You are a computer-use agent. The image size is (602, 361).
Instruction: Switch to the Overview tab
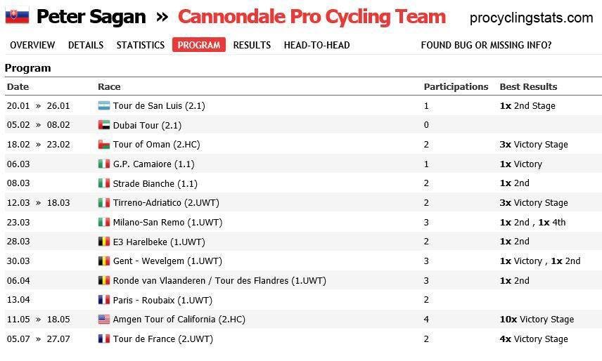[32, 45]
